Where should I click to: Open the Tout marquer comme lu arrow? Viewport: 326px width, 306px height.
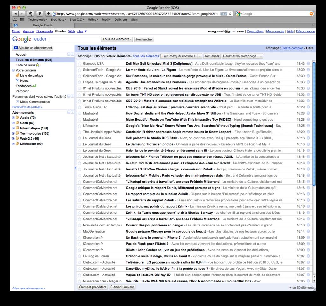click(x=200, y=56)
